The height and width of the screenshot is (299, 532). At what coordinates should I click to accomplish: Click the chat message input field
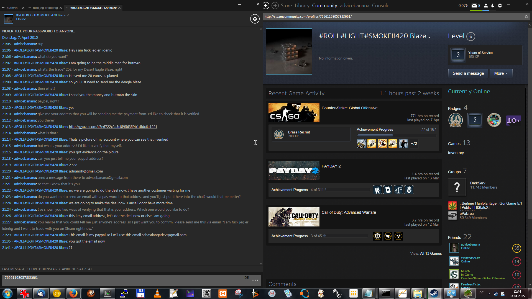[122, 280]
